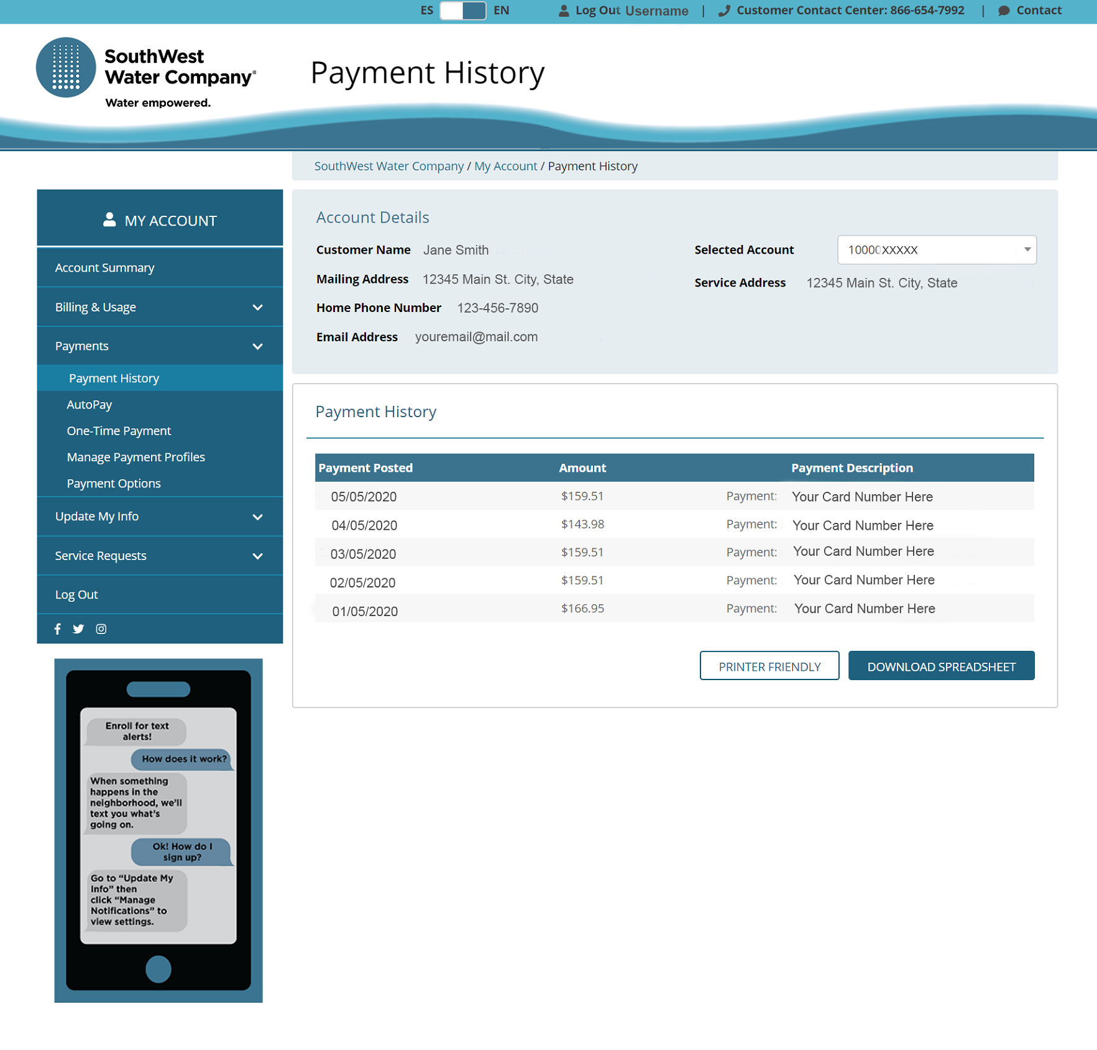Click the phone icon for Contact Center

[724, 11]
